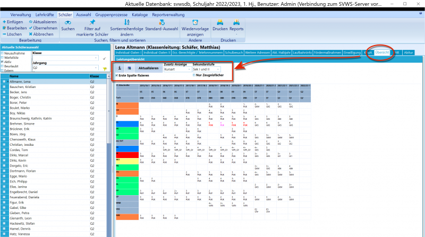Click the info icon in Leistungsübersicht

point(120,68)
